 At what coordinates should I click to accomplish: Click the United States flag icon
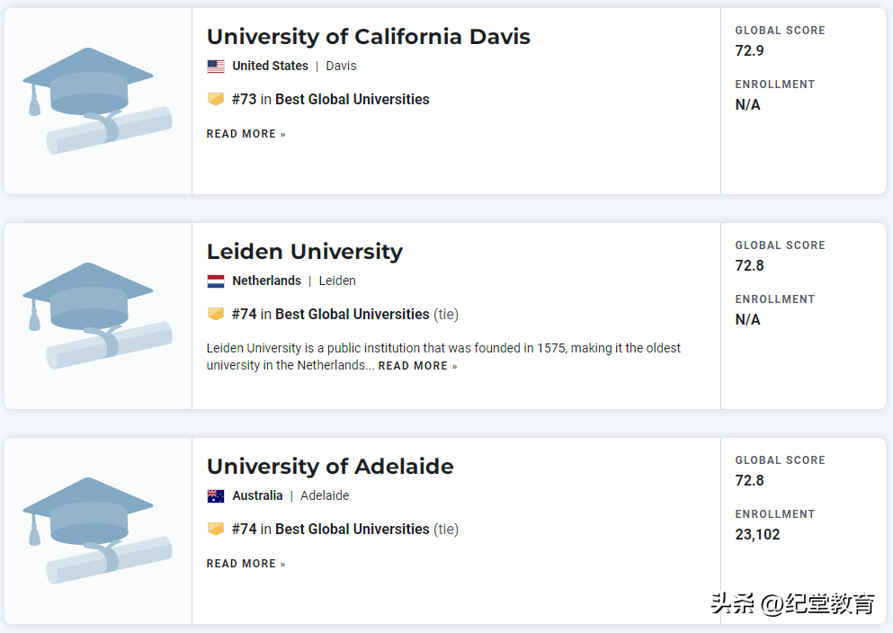[x=216, y=66]
